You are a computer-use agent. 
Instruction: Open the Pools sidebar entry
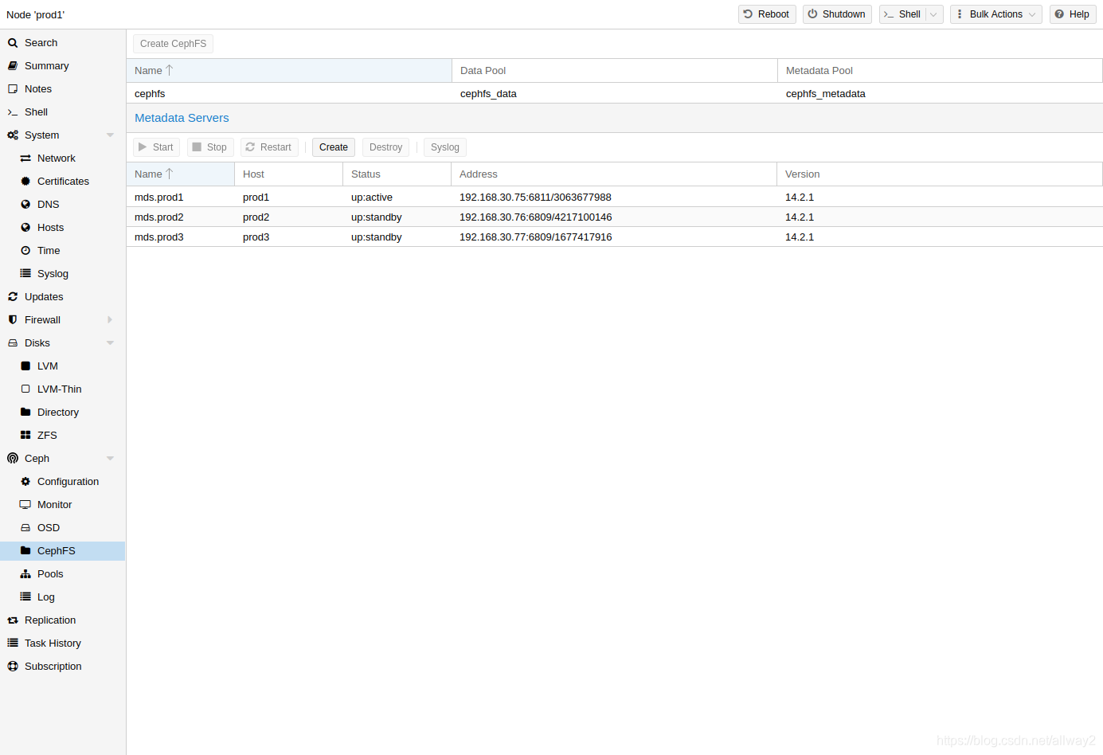[x=63, y=574]
